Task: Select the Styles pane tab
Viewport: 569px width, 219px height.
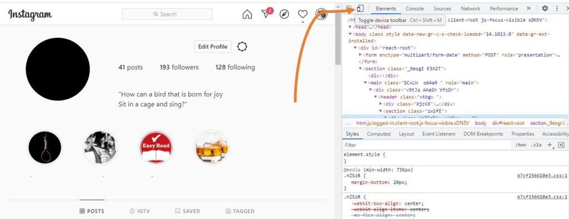Action: [352, 134]
